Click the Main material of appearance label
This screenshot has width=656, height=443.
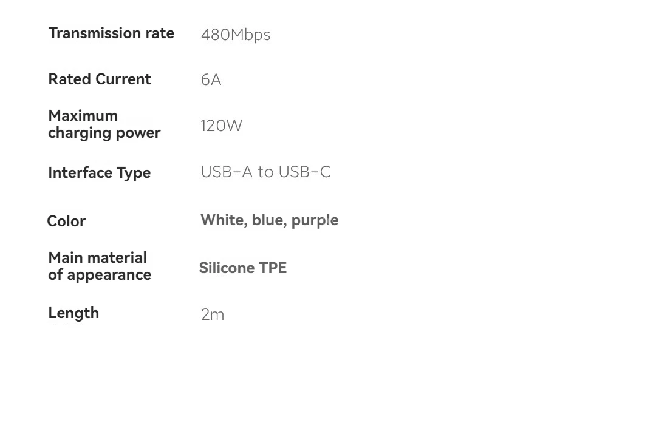[100, 266]
